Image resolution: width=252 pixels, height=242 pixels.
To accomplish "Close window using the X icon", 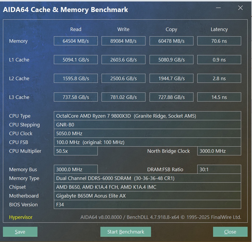I will coord(240,8).
